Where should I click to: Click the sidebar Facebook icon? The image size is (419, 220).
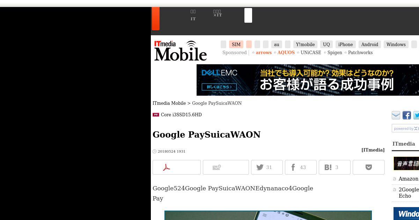click(x=407, y=115)
